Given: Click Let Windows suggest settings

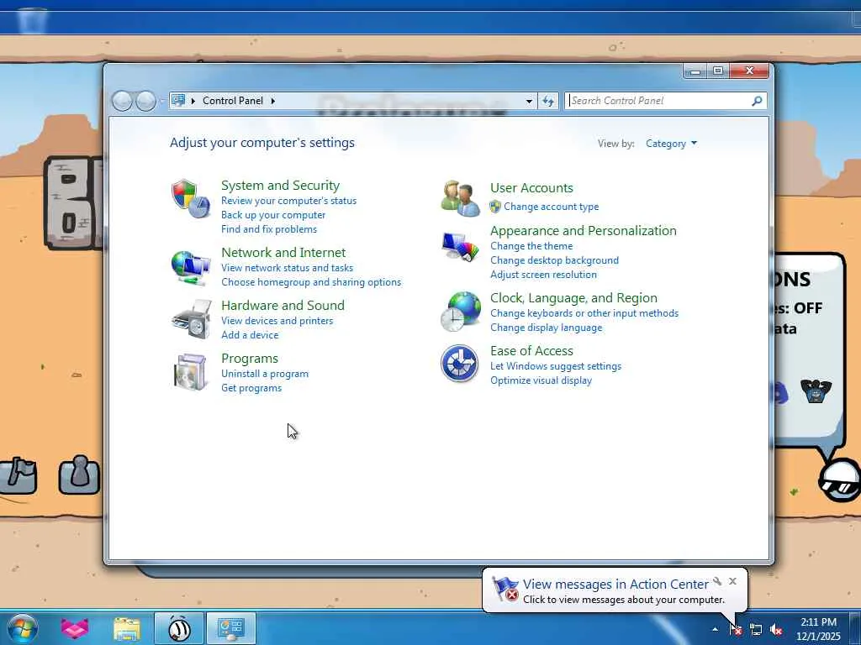Looking at the screenshot, I should [x=556, y=366].
